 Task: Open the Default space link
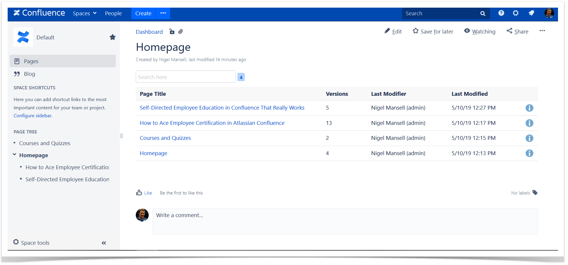coord(45,37)
